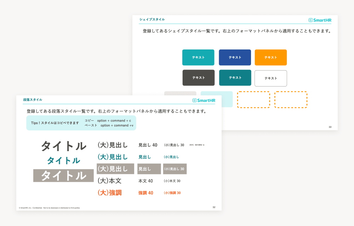The width and height of the screenshot is (354, 226).
Task: Select the タイトル with gray background
Action: (x=63, y=176)
